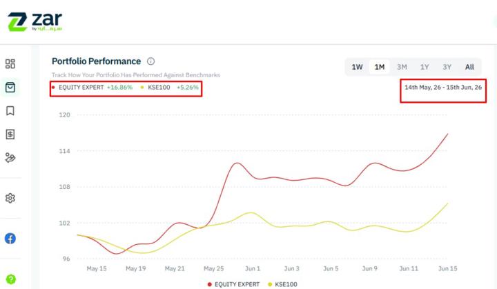Click the 120 y-axis value
This screenshot has width=497, height=289.
[64, 114]
